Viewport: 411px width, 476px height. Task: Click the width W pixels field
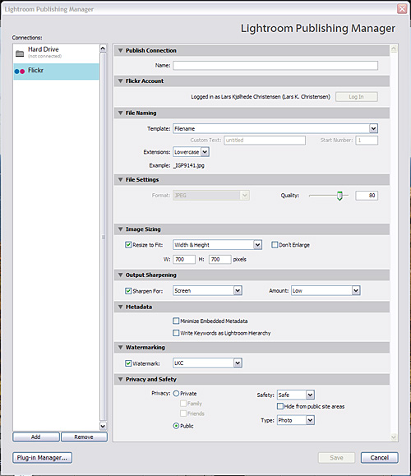pos(184,259)
